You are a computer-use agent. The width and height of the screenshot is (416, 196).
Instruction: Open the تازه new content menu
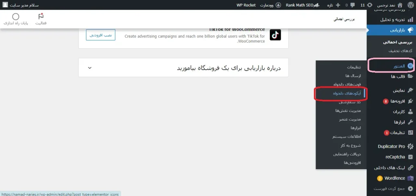click(330, 5)
